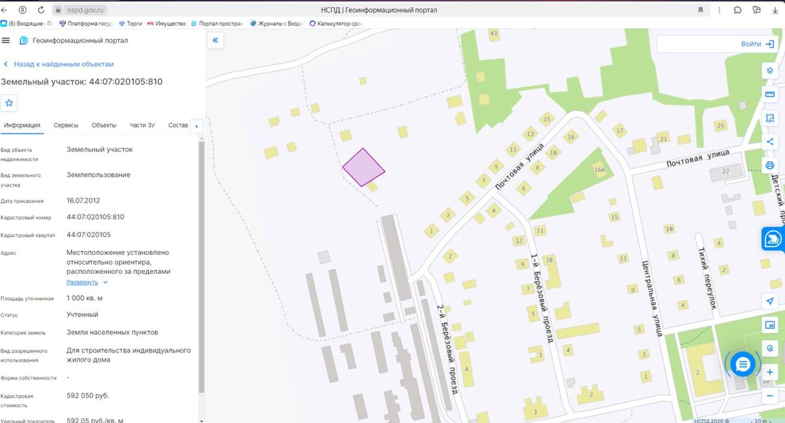Open the Объекты tab
This screenshot has width=785, height=423.
click(104, 126)
